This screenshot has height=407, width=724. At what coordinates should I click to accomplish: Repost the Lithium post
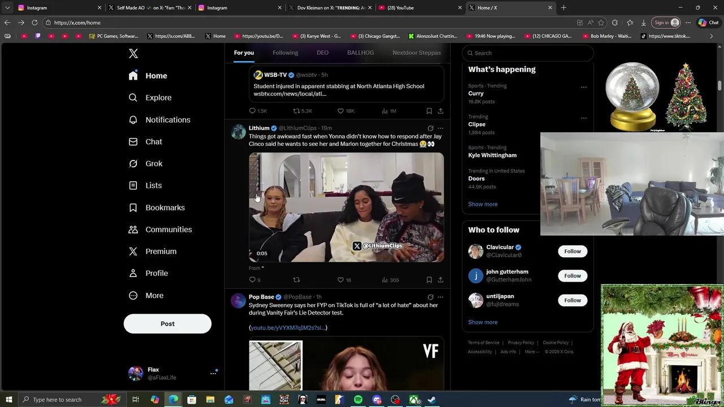pyautogui.click(x=296, y=280)
